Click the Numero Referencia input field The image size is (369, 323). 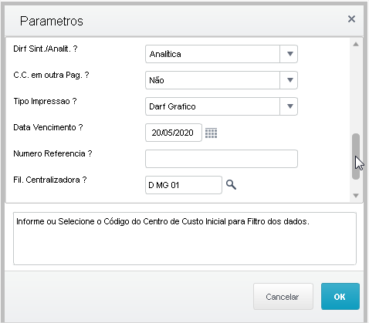click(222, 159)
